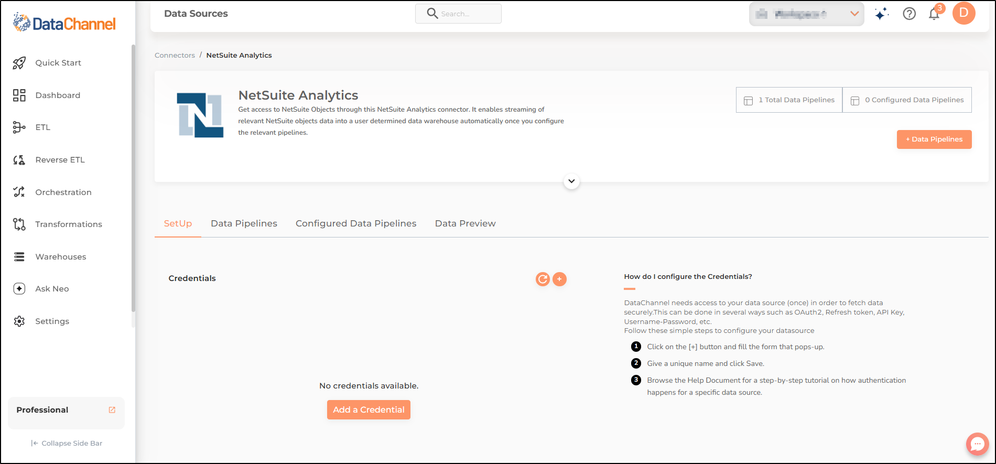Open the Data Preview tab
The image size is (996, 464).
pos(465,224)
